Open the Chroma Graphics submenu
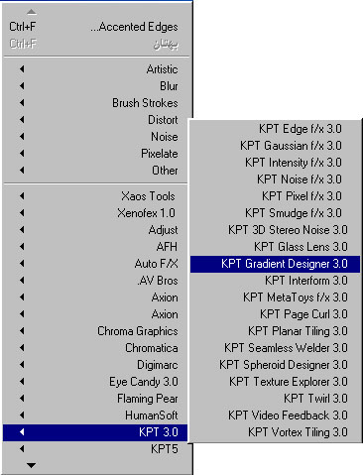Screen dimensions: 363x475 (95, 331)
